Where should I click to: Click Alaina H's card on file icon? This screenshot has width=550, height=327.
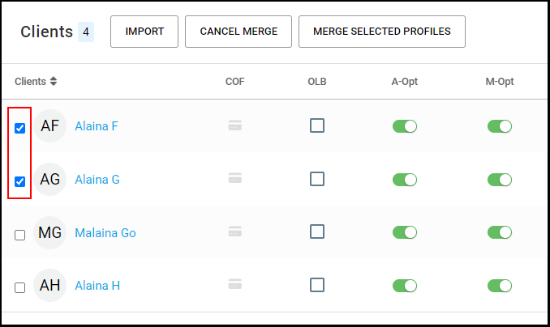tap(234, 284)
